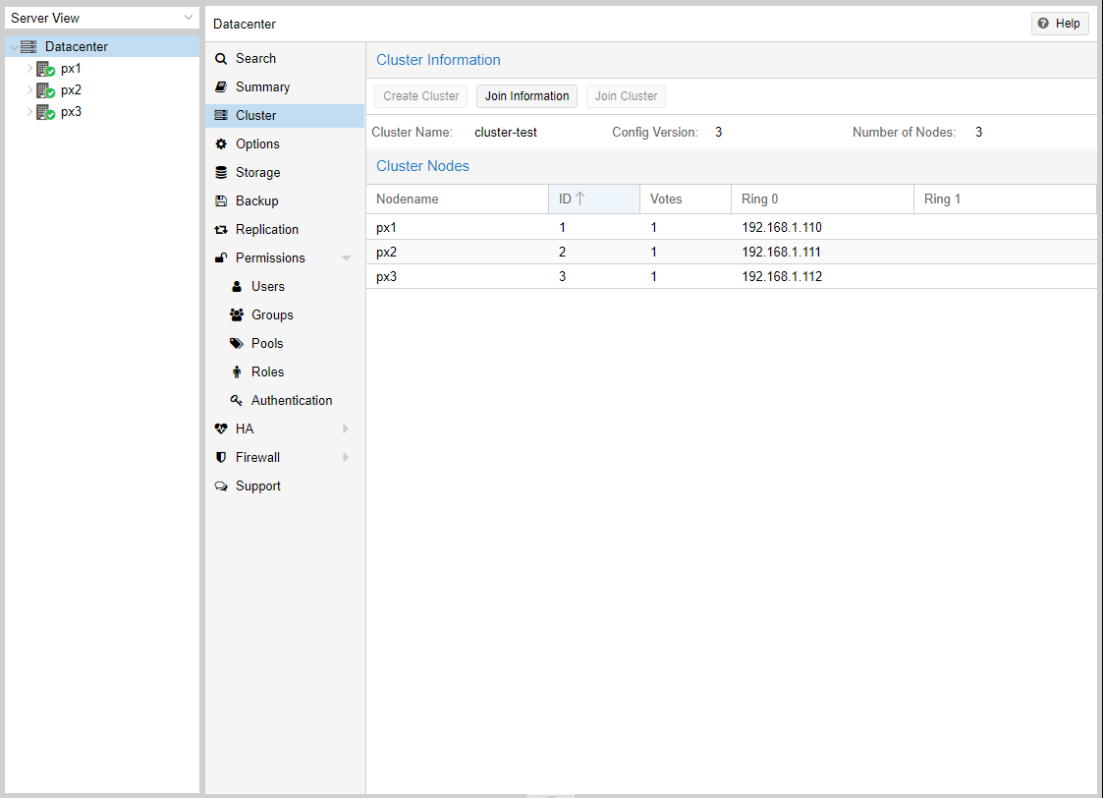The width and height of the screenshot is (1103, 798).
Task: Collapse the Permissions submenu arrow
Action: (x=346, y=258)
